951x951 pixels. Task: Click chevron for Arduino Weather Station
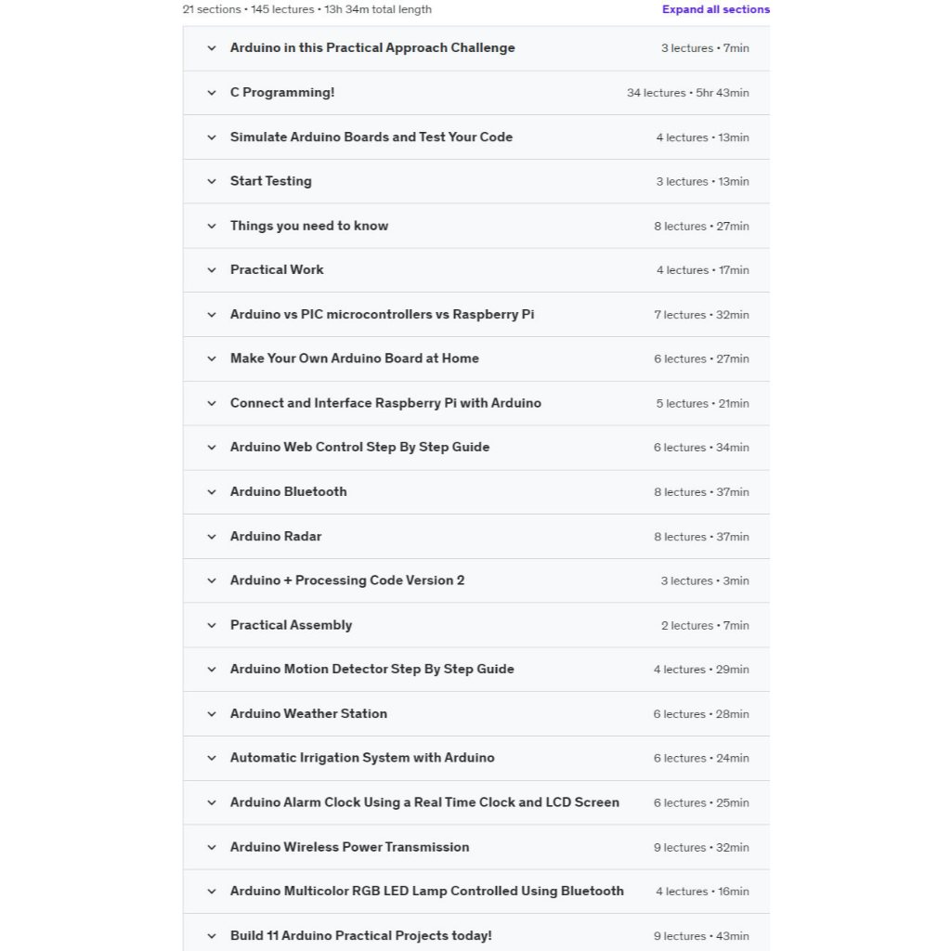point(212,714)
